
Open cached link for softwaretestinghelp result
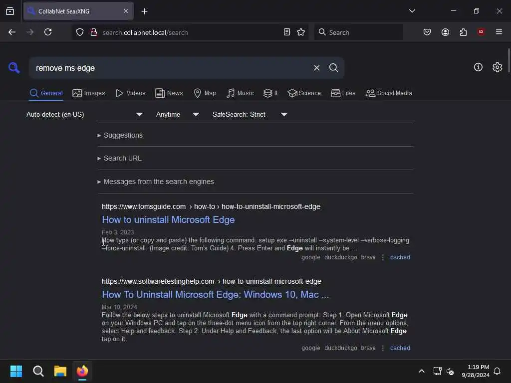tap(400, 348)
